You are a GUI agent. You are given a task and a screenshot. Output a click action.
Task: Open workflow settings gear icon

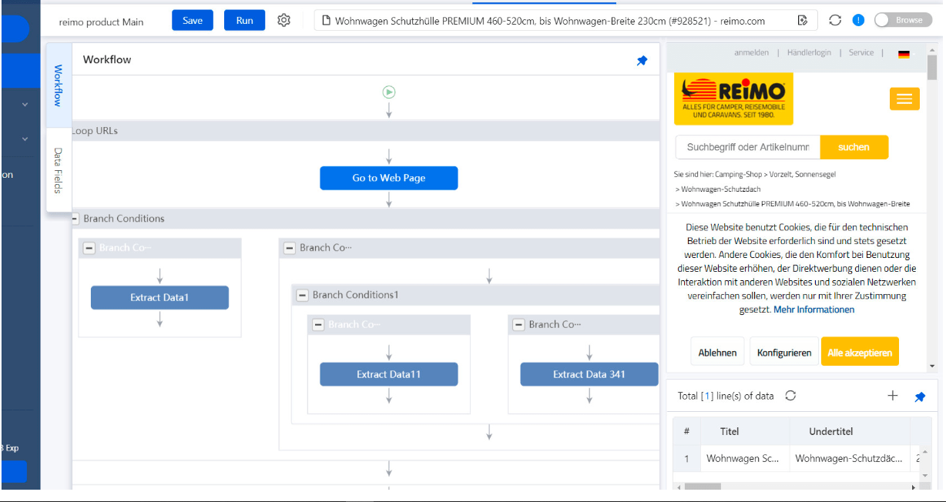[x=283, y=21]
